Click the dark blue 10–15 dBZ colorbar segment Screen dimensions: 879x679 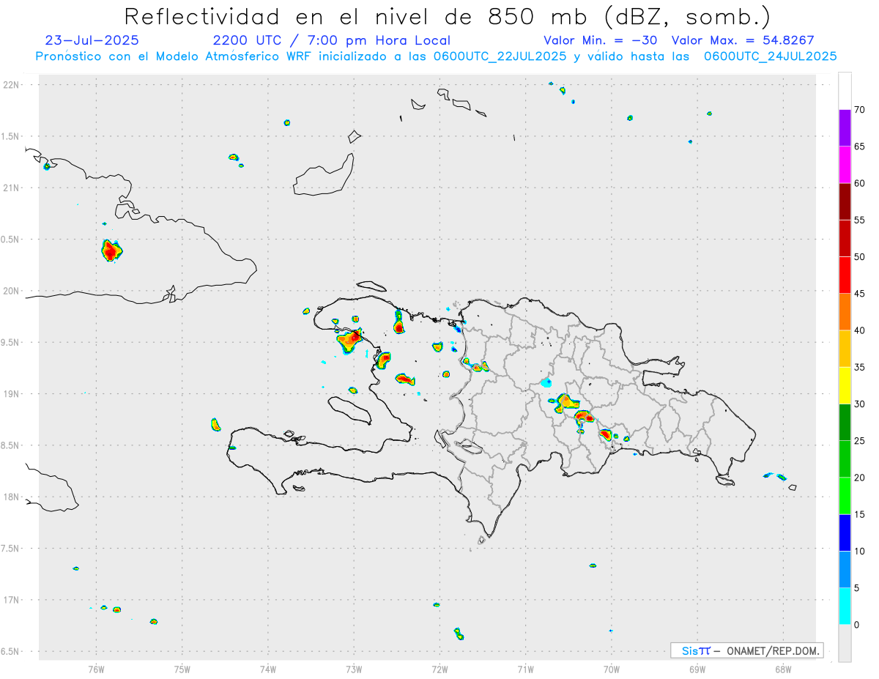(x=845, y=533)
